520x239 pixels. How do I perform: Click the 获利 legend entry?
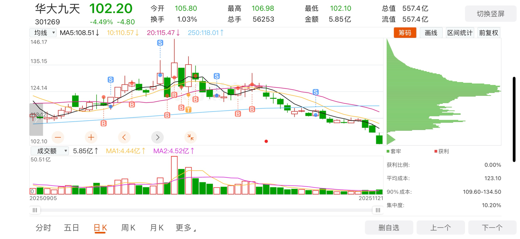[x=441, y=151]
